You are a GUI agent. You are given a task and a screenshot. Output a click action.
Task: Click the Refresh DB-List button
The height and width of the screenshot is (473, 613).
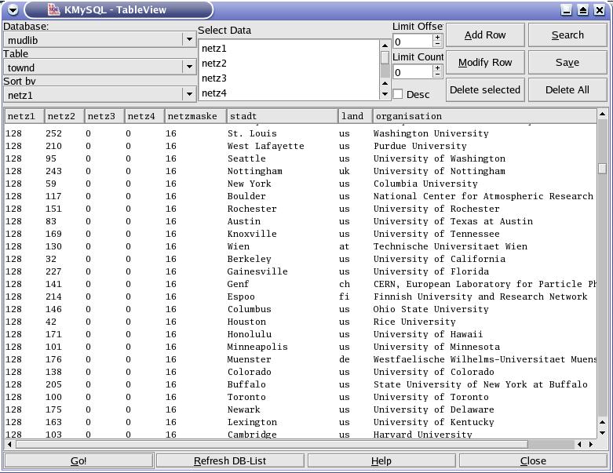coord(230,461)
